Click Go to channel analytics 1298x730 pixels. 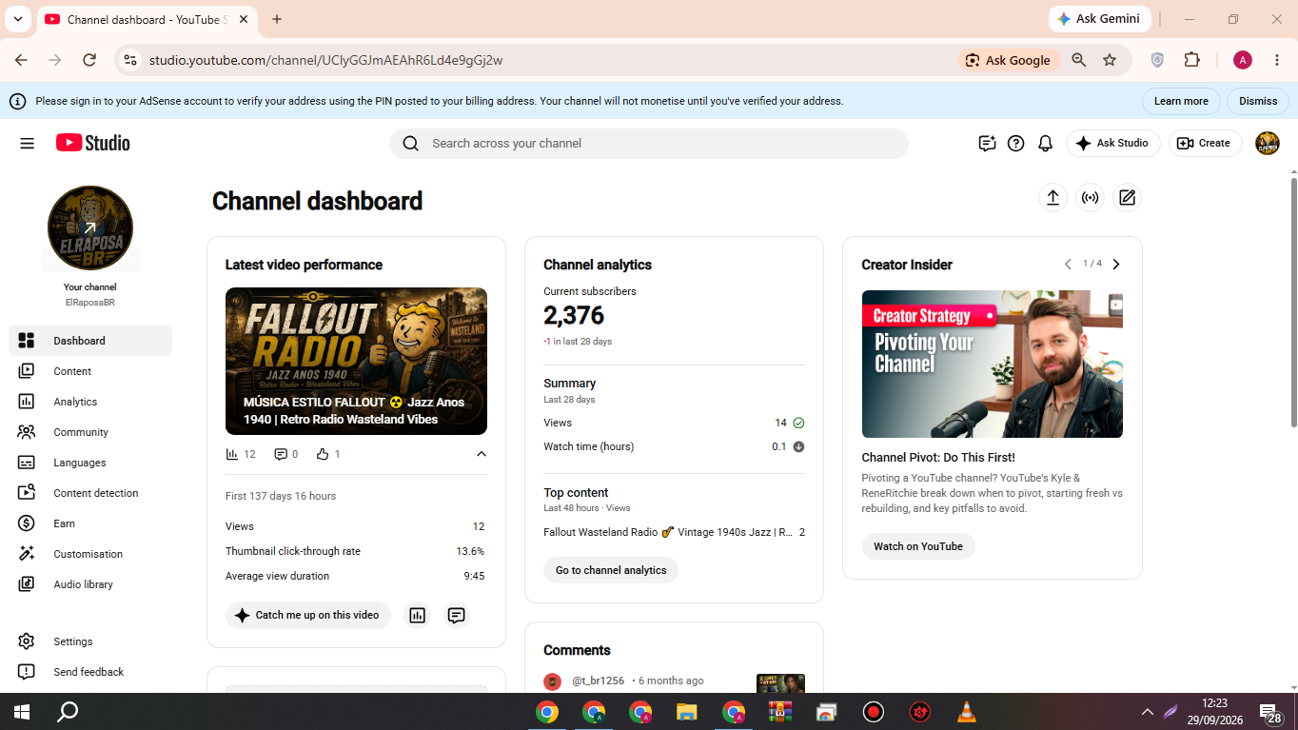click(x=611, y=570)
